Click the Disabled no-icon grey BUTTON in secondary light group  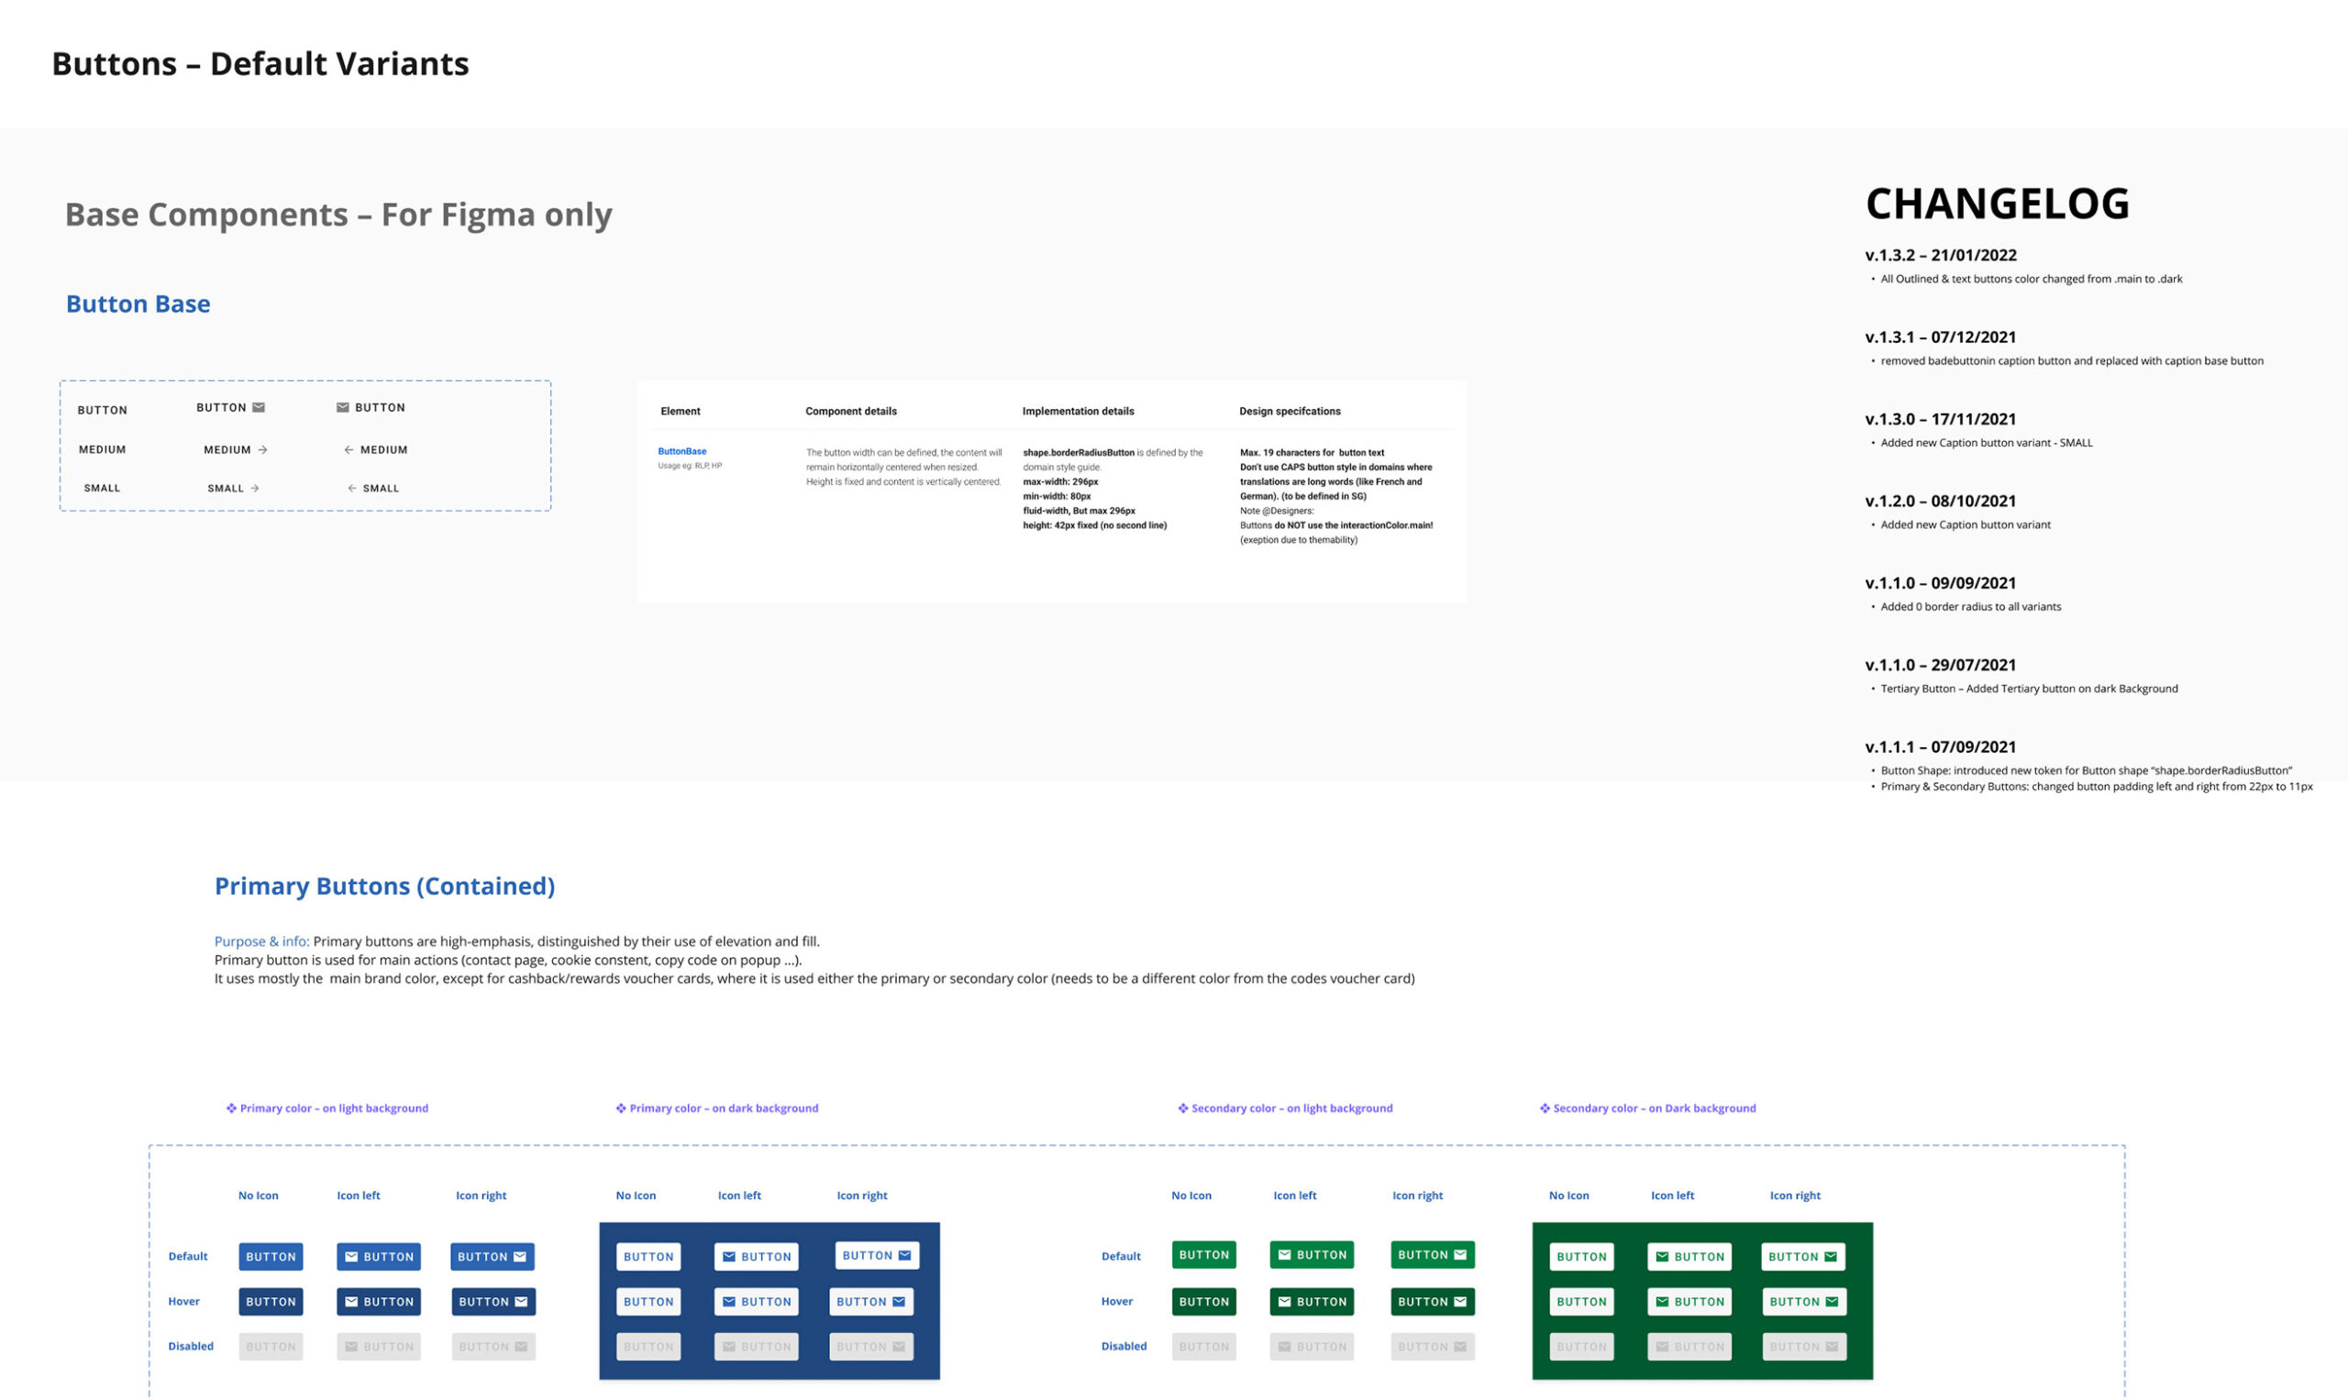coord(1204,1347)
